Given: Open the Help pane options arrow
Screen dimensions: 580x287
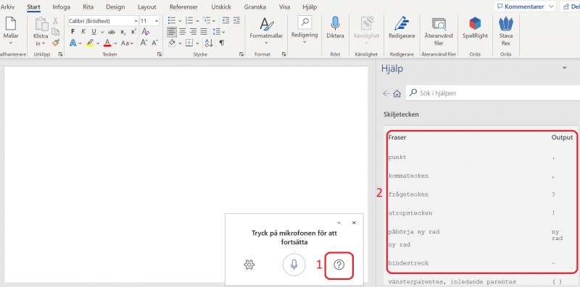Looking at the screenshot, I should coord(564,68).
